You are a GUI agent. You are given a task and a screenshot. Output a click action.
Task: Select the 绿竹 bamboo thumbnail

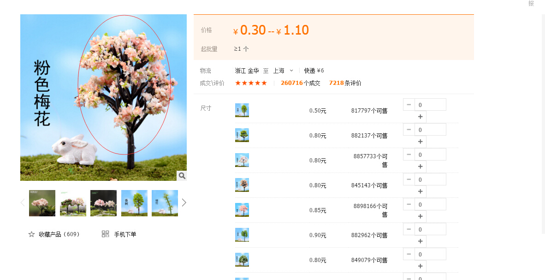[x=165, y=203]
